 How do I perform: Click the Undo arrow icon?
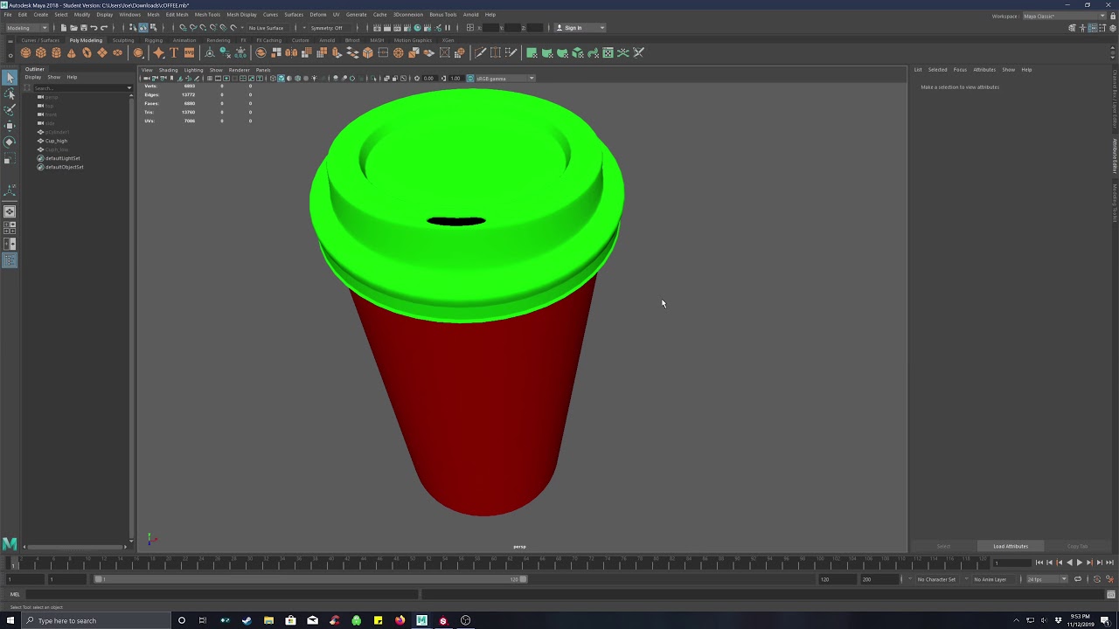point(94,27)
